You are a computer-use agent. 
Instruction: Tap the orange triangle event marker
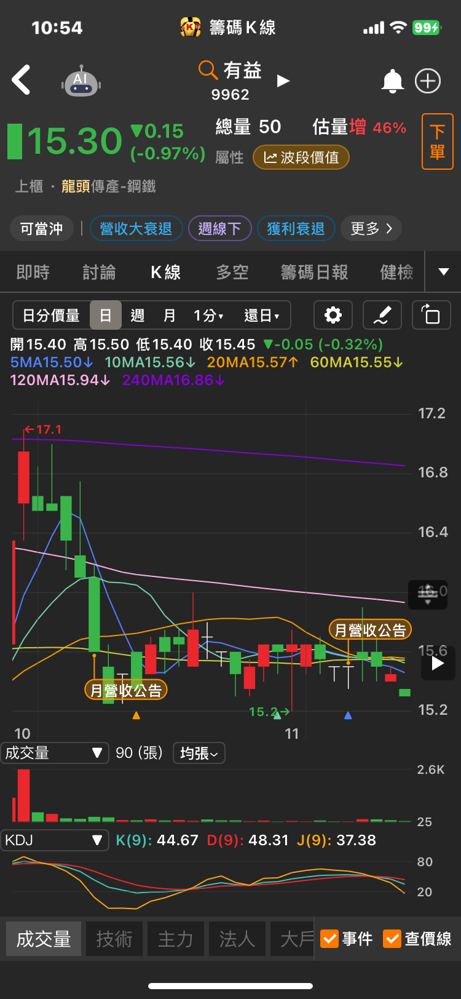coord(136,715)
